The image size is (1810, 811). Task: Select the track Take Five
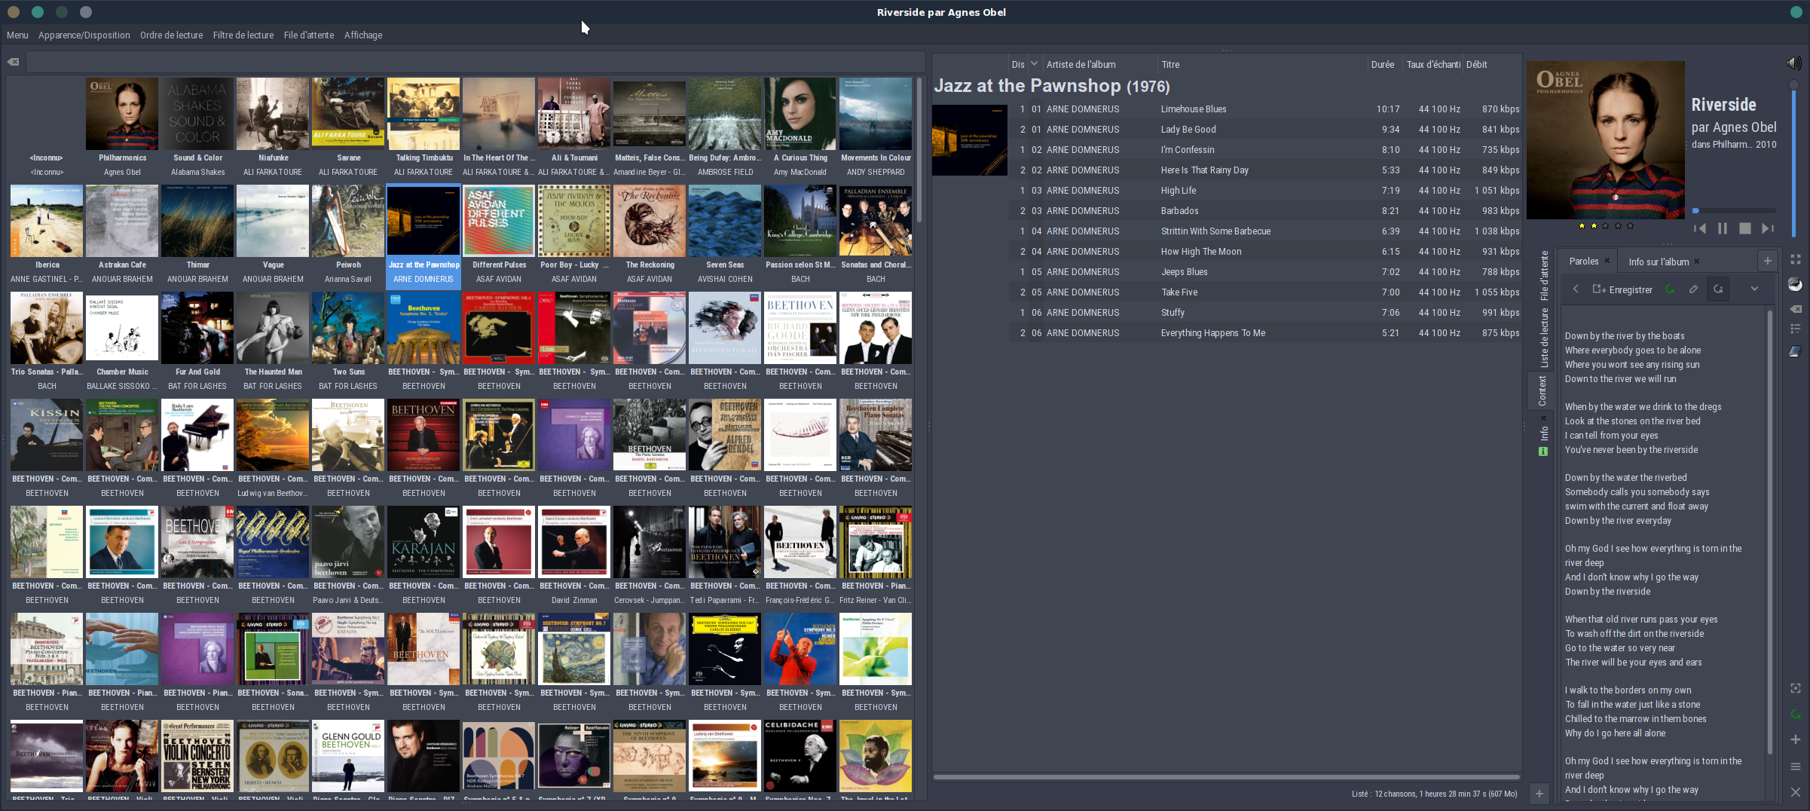[x=1264, y=292]
